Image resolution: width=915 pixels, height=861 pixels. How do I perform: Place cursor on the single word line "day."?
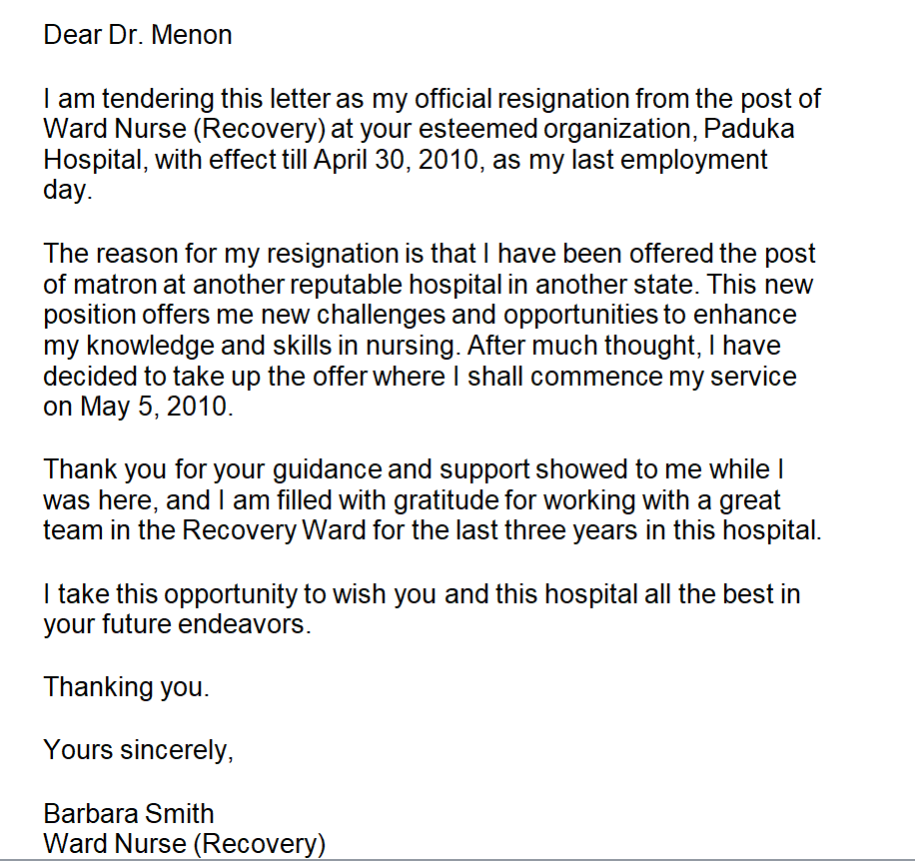click(67, 190)
